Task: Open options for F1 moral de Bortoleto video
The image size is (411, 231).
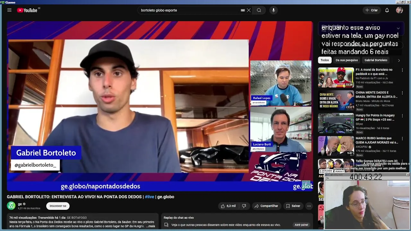Action: click(x=402, y=70)
